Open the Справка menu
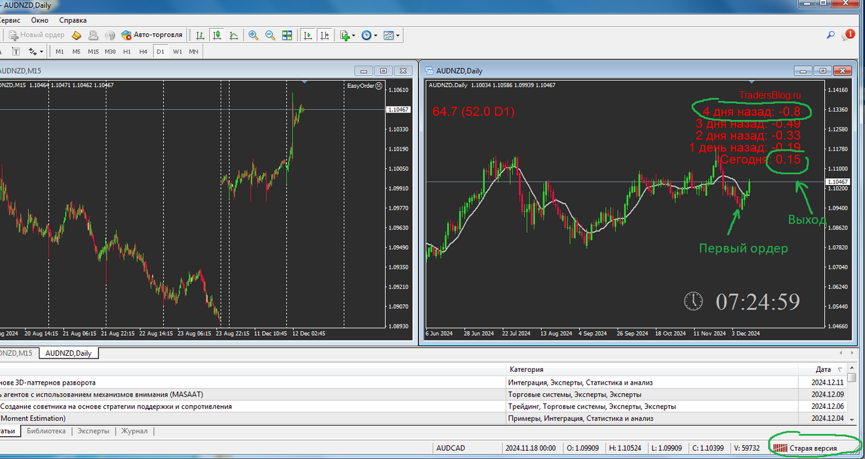This screenshot has width=865, height=459. tap(72, 20)
